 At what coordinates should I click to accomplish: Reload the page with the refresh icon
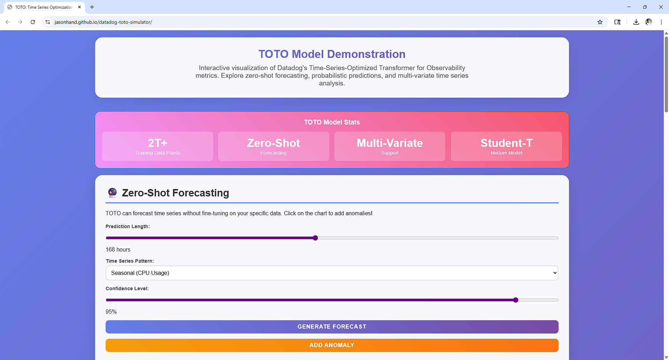click(x=33, y=22)
